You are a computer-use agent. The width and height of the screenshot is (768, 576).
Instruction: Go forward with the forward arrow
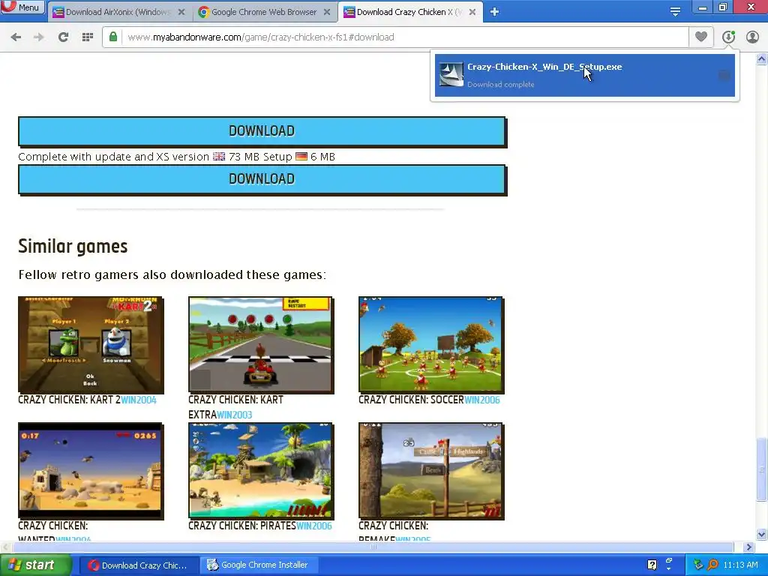[x=39, y=37]
